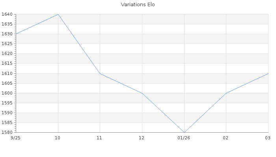Click the 1600 y-axis label

coord(7,93)
